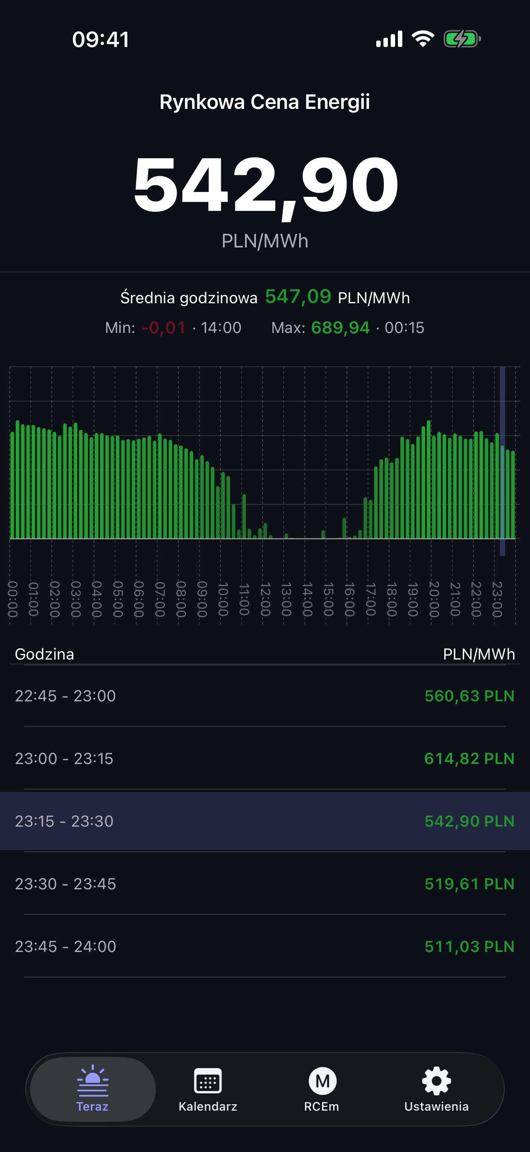Tap the battery charging status icon
The width and height of the screenshot is (530, 1152).
(462, 39)
